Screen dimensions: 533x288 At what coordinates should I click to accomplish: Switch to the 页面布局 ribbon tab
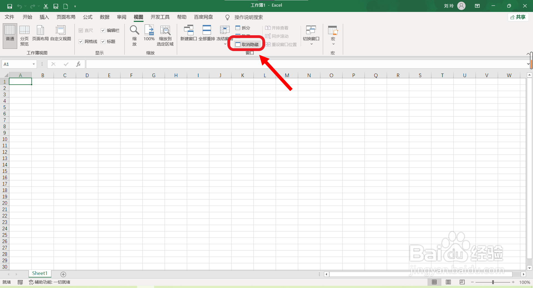click(x=66, y=17)
